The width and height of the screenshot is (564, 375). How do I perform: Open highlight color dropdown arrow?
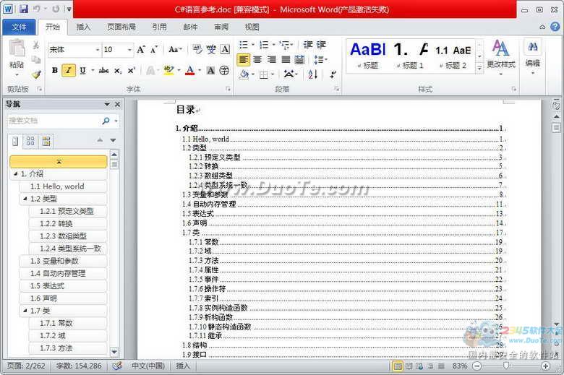click(x=179, y=71)
